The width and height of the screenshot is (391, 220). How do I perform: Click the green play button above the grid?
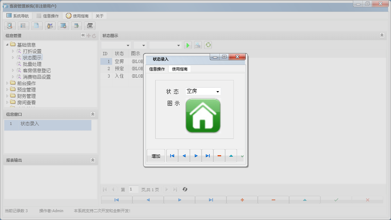point(188,45)
